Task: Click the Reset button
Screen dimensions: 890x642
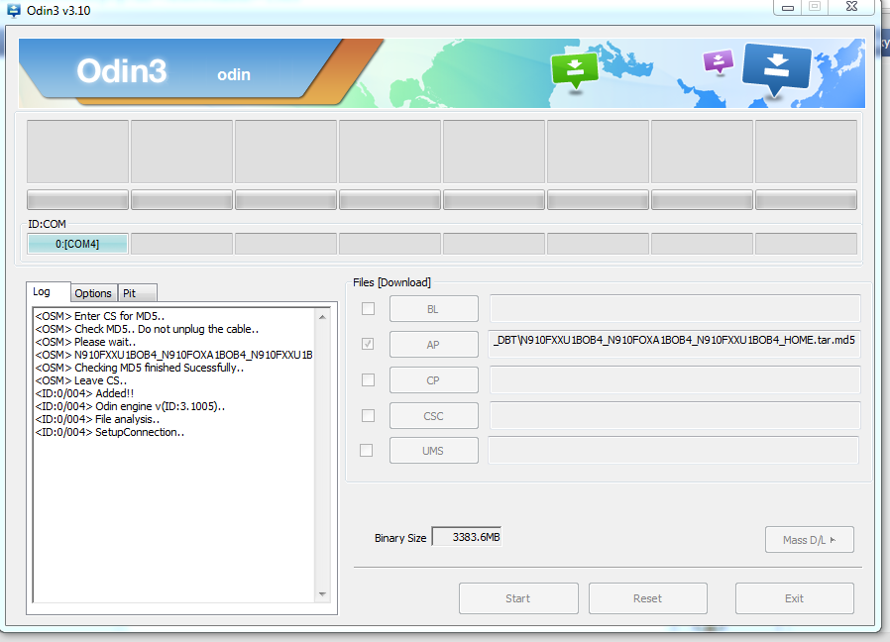Action: pyautogui.click(x=647, y=598)
